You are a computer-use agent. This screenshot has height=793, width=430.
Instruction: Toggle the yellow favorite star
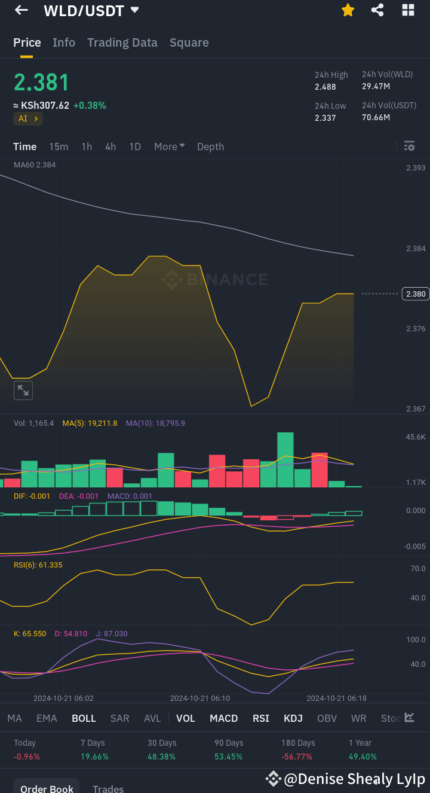click(x=348, y=10)
